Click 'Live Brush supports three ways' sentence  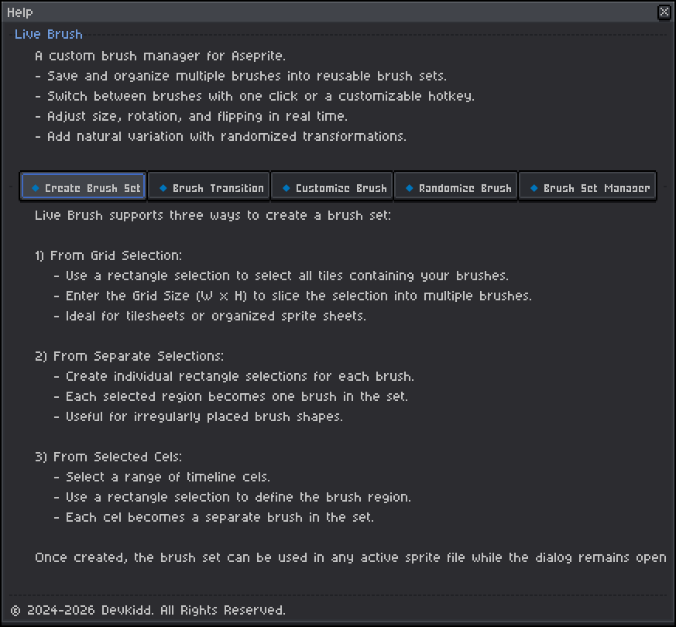(x=213, y=215)
